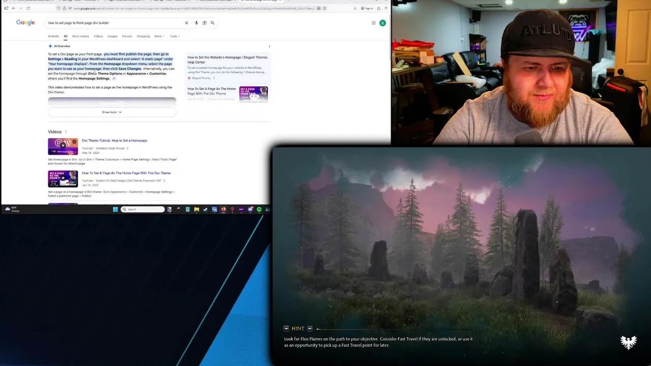Open the Google apps grid
651x366 pixels.
tap(373, 23)
